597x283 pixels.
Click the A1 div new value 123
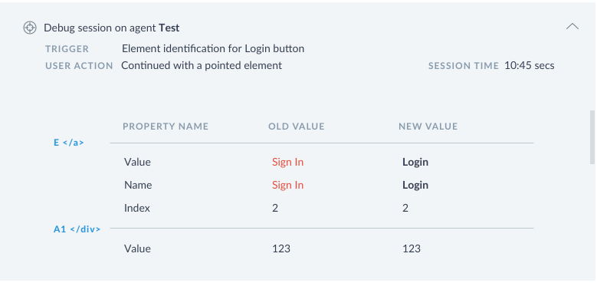pyautogui.click(x=412, y=248)
